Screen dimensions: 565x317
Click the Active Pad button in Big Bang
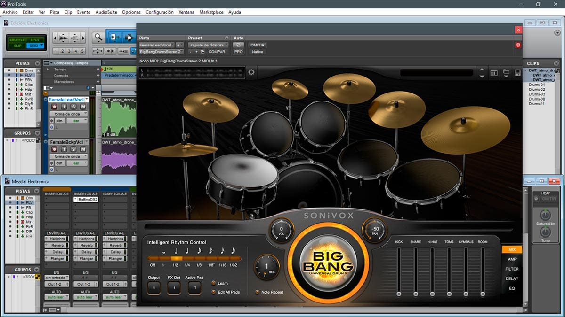coord(194,288)
